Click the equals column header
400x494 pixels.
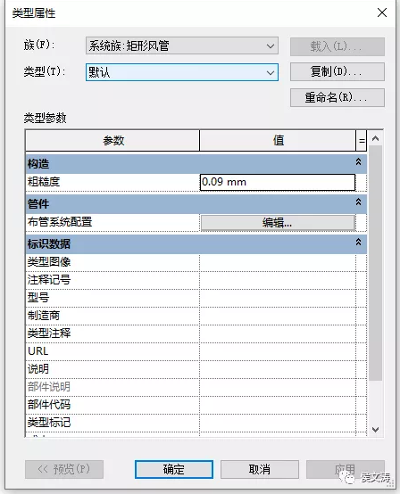(x=362, y=141)
